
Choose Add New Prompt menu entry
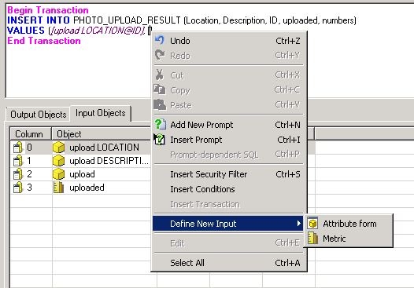click(x=229, y=125)
